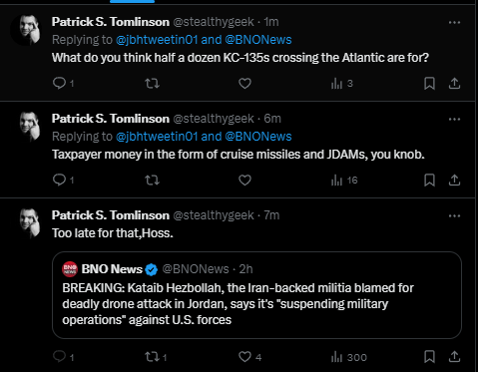Bookmark the cruise missiles and JDAMs tweet

(x=429, y=180)
